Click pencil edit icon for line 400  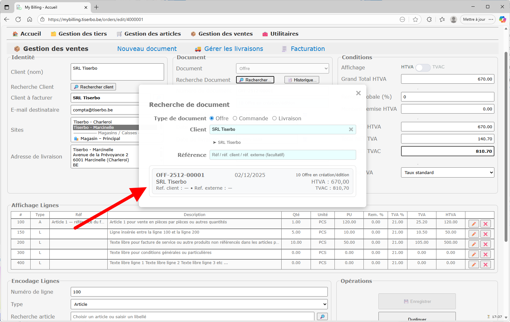tap(474, 265)
